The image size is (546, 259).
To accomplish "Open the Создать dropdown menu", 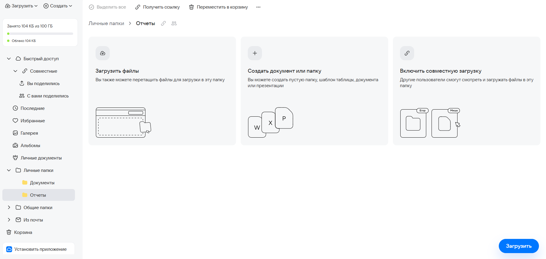I will [x=58, y=6].
